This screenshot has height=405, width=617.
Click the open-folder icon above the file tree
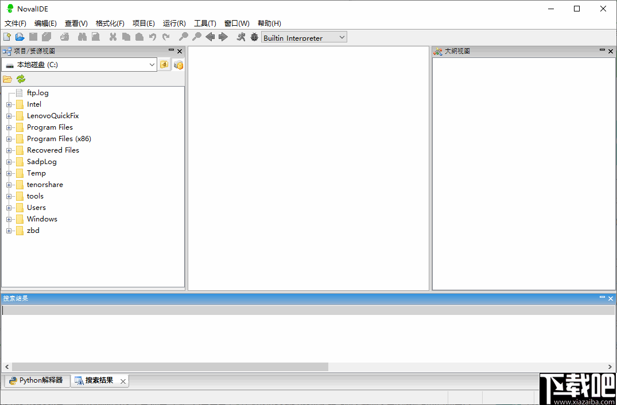tap(7, 79)
